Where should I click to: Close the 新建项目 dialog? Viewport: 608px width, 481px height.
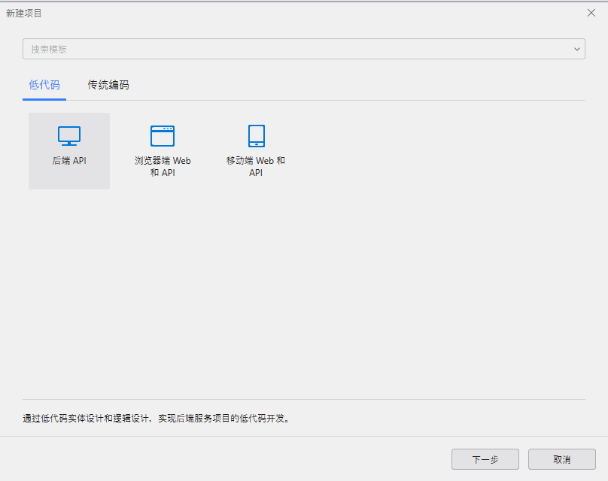tap(590, 12)
